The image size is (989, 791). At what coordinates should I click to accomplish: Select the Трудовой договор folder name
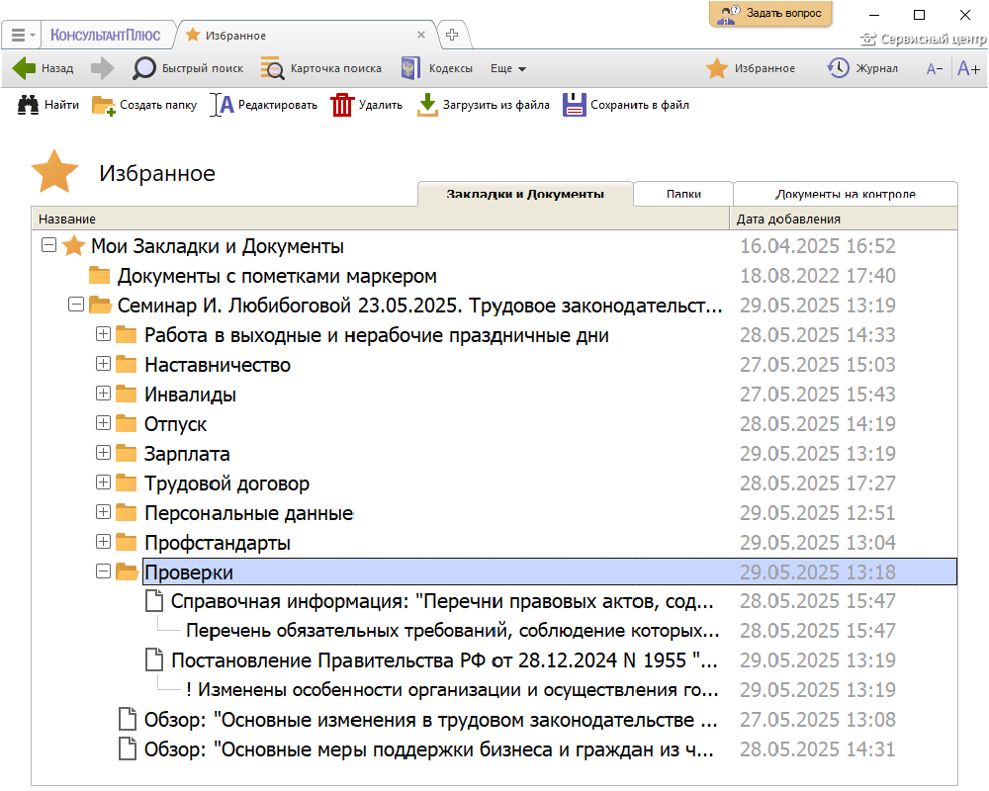[227, 483]
